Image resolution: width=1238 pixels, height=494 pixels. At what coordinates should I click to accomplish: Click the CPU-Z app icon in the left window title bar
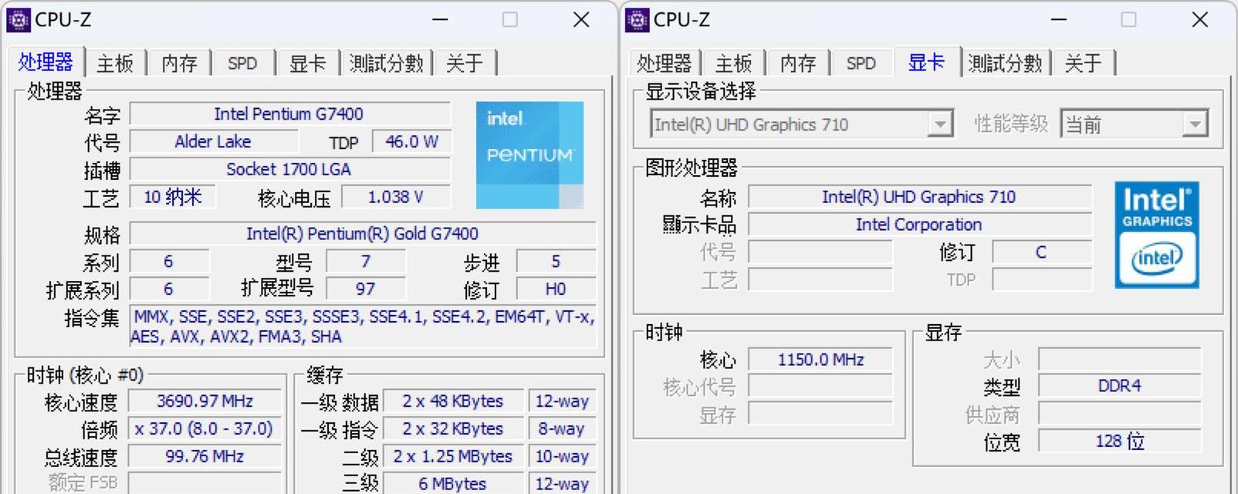19,19
